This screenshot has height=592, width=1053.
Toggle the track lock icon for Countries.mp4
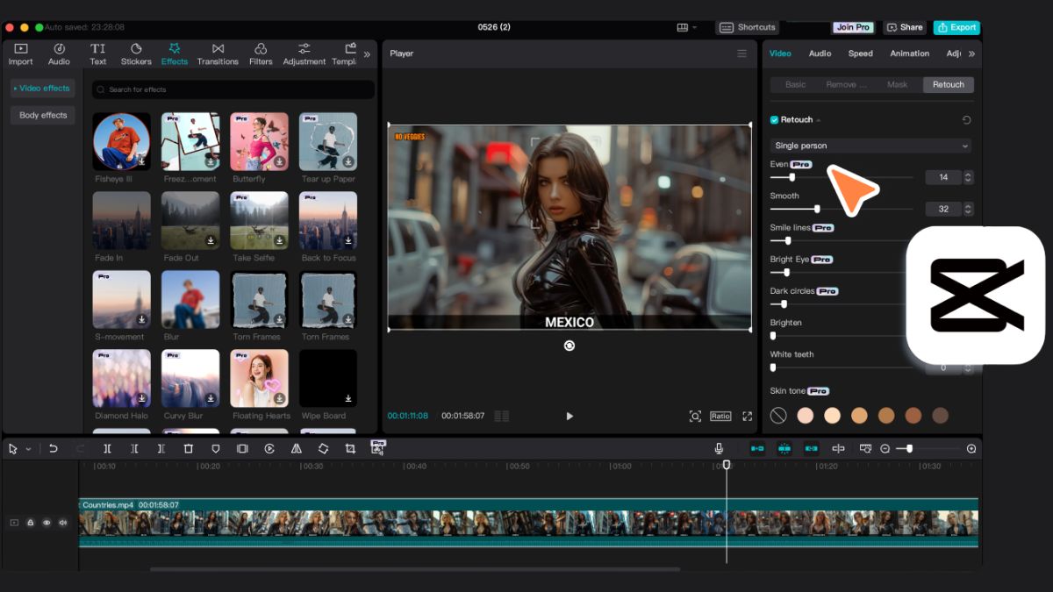pyautogui.click(x=30, y=523)
